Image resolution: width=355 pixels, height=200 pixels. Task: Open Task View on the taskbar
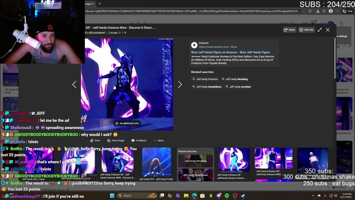(162, 196)
